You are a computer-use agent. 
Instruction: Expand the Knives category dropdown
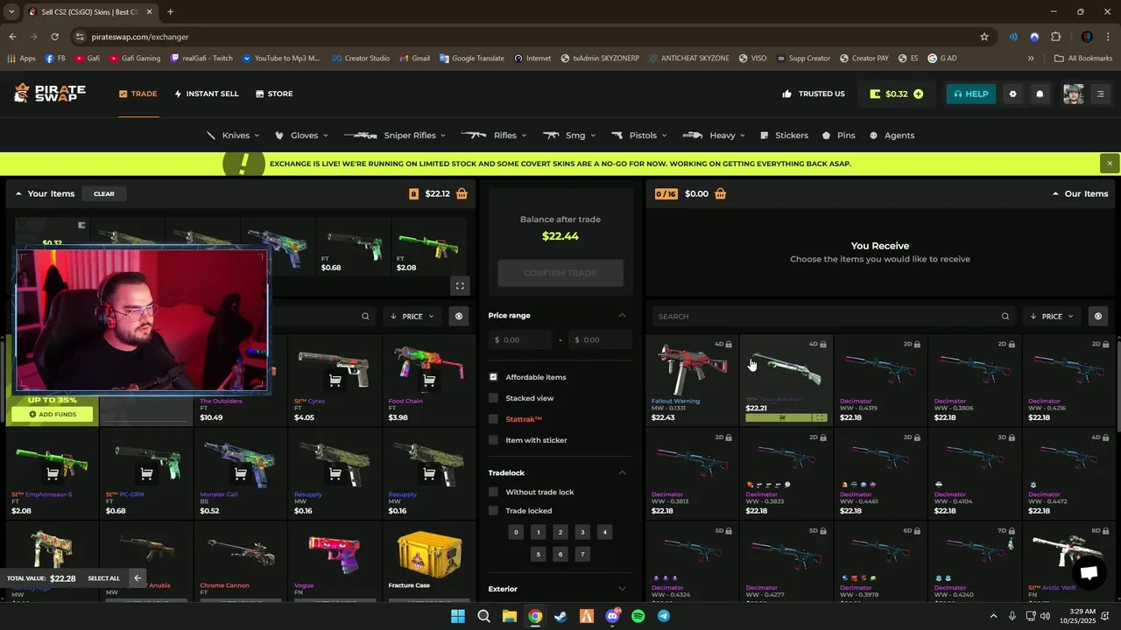(233, 136)
